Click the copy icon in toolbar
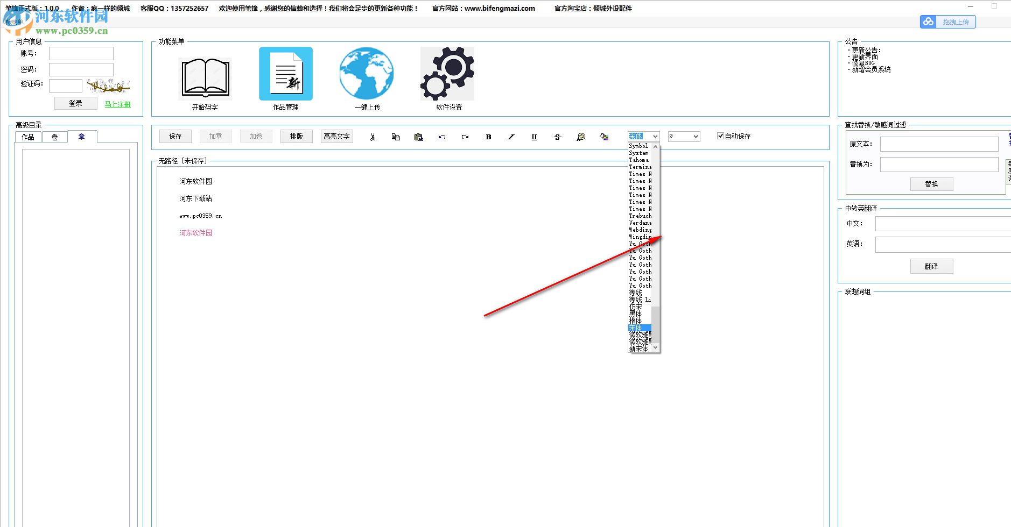 (x=396, y=137)
